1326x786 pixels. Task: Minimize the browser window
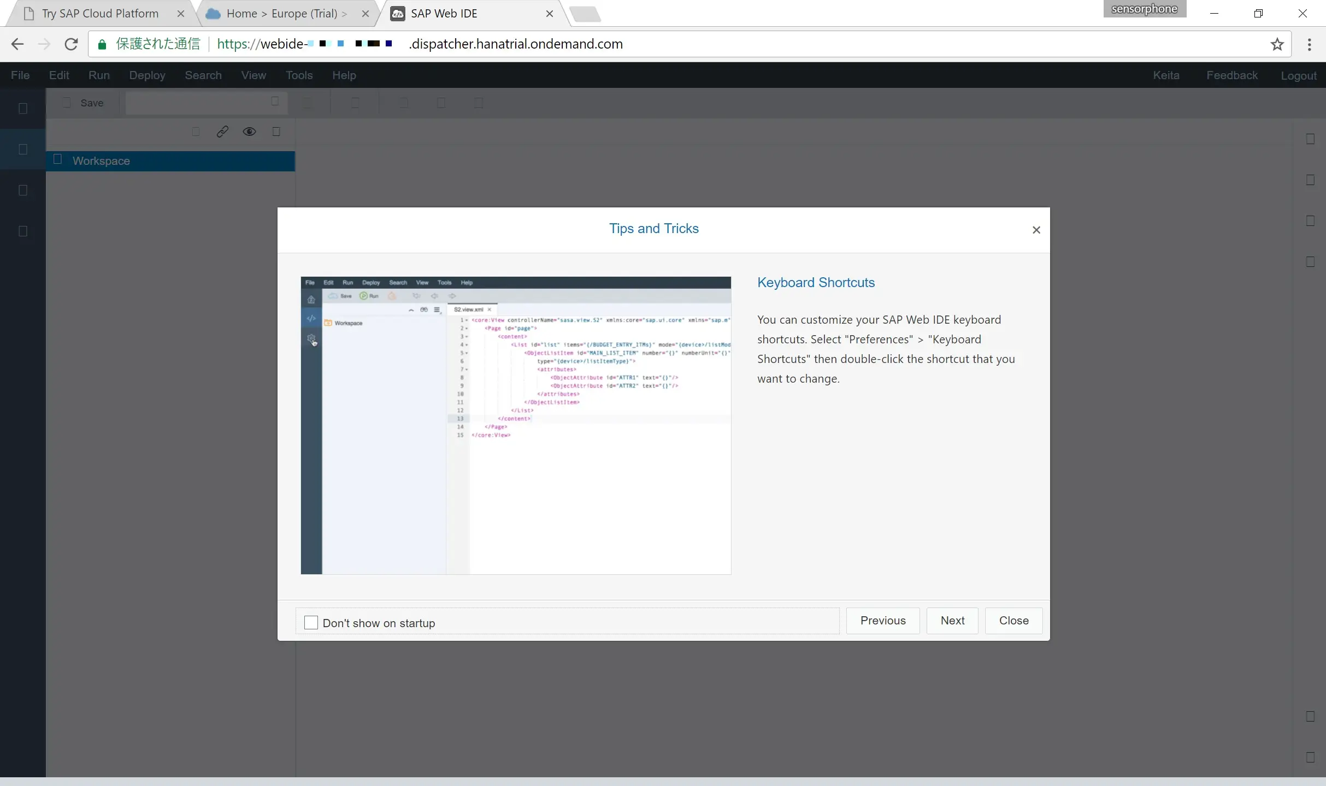tap(1214, 14)
